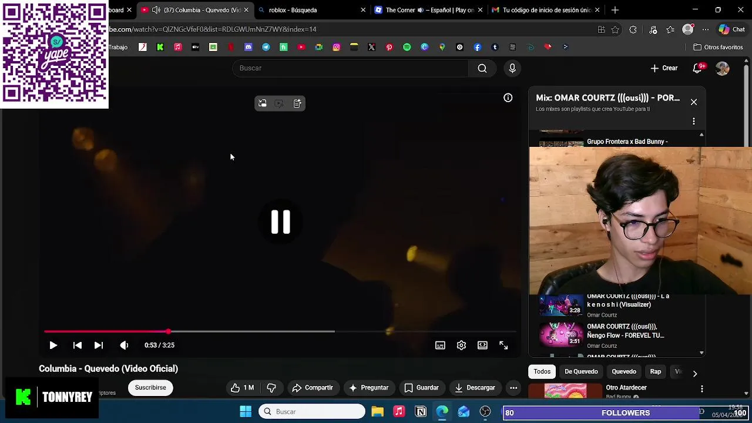Click the search magnifier button

(482, 68)
